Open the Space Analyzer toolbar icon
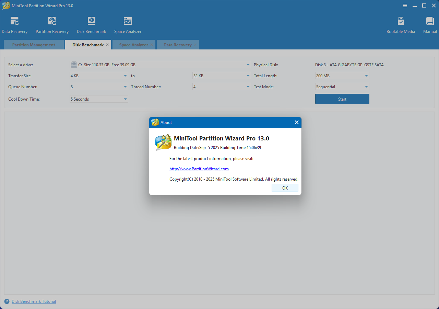 (128, 25)
